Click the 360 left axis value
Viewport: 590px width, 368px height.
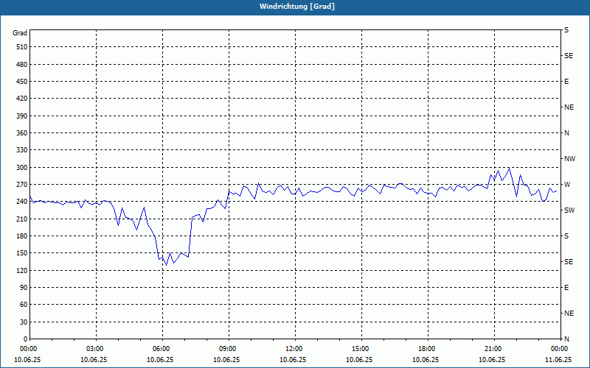[x=22, y=133]
